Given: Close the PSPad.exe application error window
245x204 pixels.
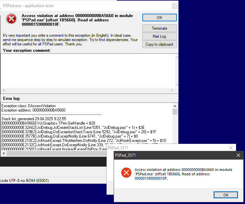Looking at the screenshot, I should tap(175, 6).
